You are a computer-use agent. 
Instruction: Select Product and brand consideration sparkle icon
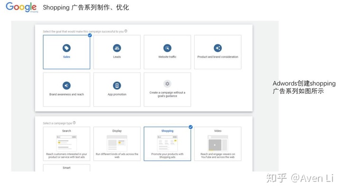click(218, 48)
